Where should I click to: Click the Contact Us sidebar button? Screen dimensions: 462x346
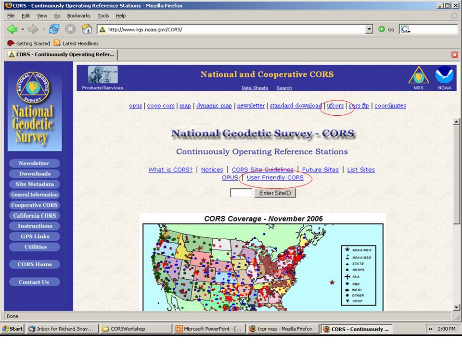(35, 282)
